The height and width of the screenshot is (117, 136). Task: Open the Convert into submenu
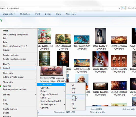51,85
